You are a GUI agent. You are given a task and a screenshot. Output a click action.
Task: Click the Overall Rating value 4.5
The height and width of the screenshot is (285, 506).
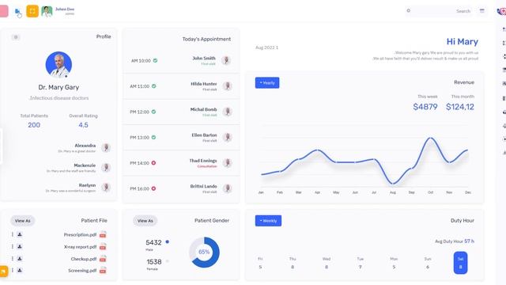[83, 125]
